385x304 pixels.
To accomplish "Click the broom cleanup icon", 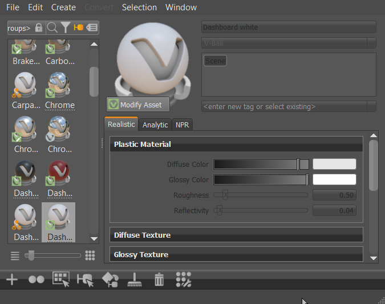I will click(135, 279).
